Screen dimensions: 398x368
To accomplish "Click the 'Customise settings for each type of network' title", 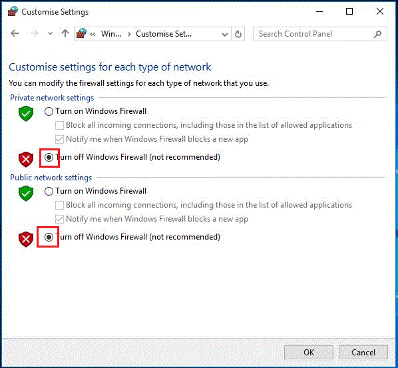I will pos(110,67).
